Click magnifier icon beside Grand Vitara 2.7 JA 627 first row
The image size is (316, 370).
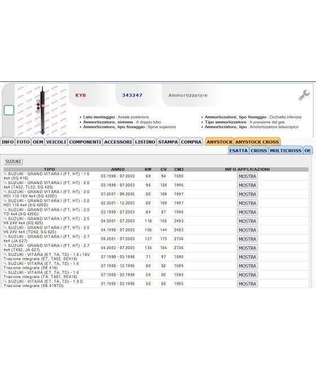(5, 237)
